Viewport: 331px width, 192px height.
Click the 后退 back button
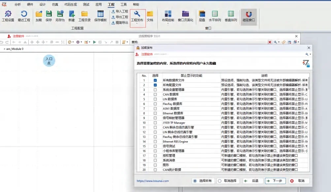pos(252,181)
